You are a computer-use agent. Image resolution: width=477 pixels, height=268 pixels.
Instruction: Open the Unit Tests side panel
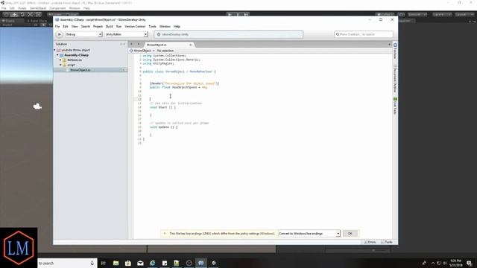[395, 106]
